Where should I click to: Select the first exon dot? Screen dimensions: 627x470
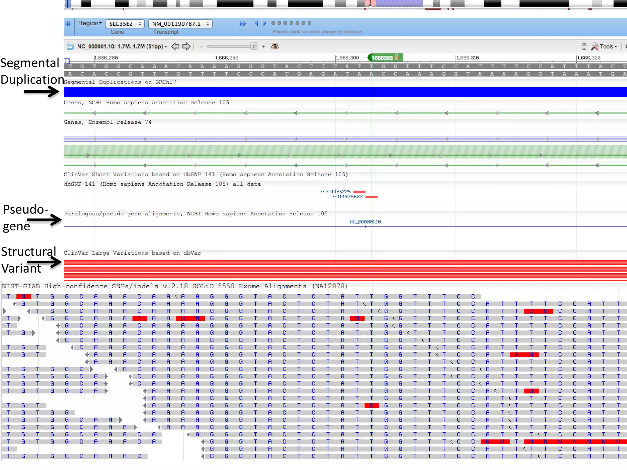[x=273, y=23]
